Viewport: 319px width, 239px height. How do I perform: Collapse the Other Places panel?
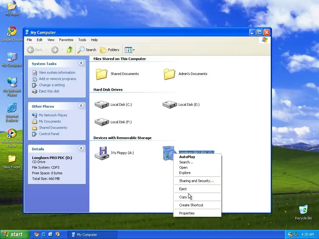(81, 106)
